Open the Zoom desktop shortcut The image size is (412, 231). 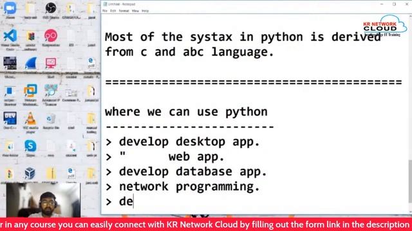point(10,8)
